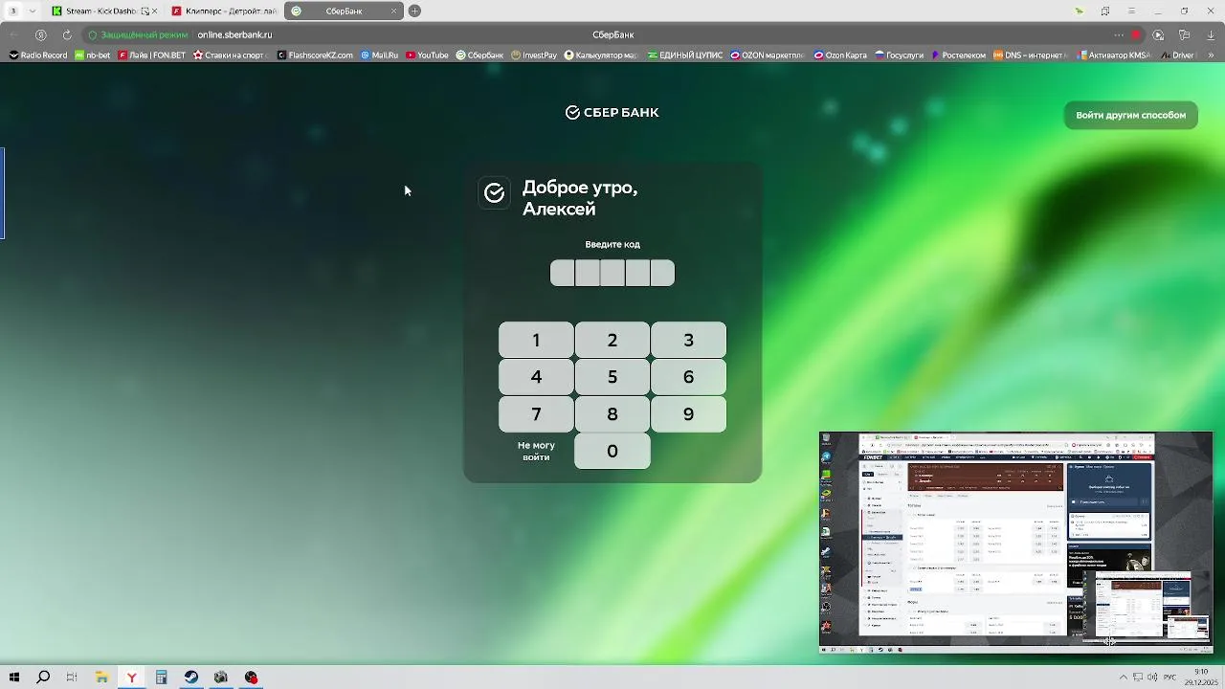
Task: Open YouTube bookmark
Action: coord(427,56)
